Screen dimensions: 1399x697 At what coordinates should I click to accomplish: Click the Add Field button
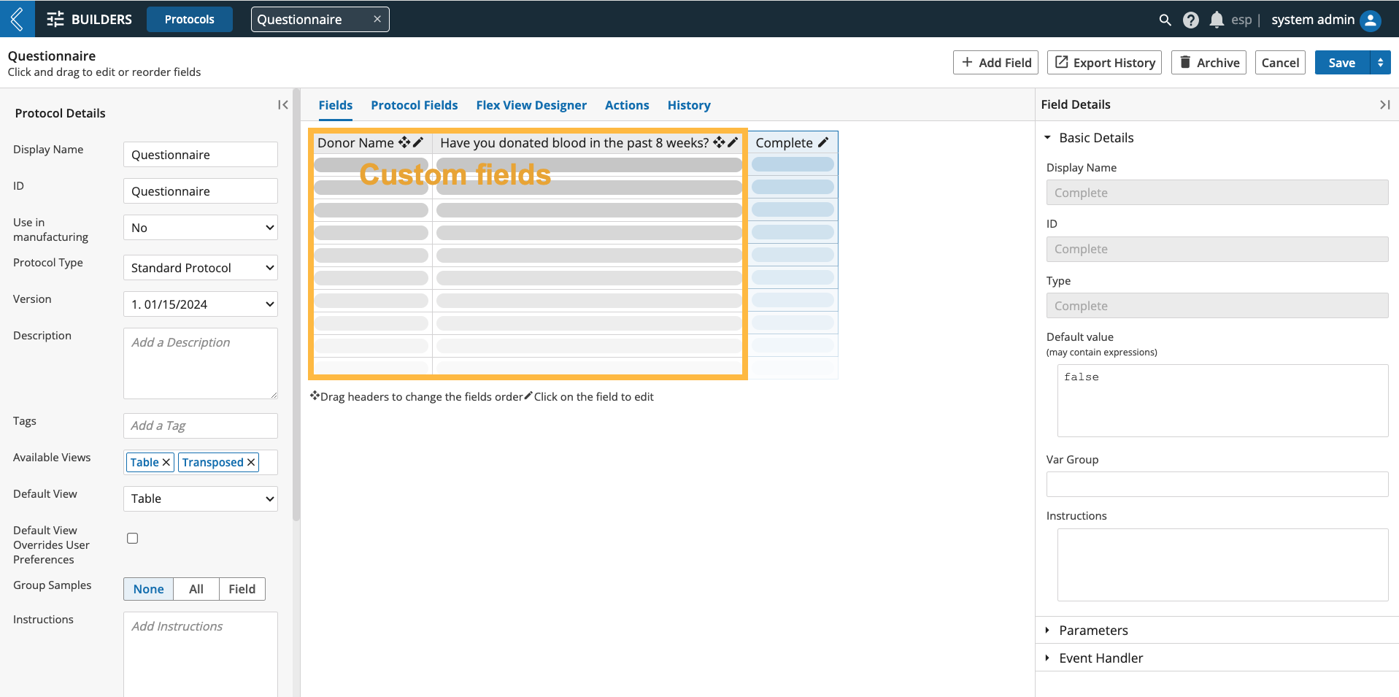996,63
